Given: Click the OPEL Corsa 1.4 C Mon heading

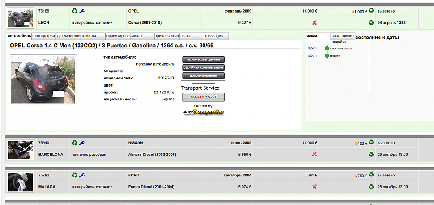Looking at the screenshot, I should (x=111, y=46).
